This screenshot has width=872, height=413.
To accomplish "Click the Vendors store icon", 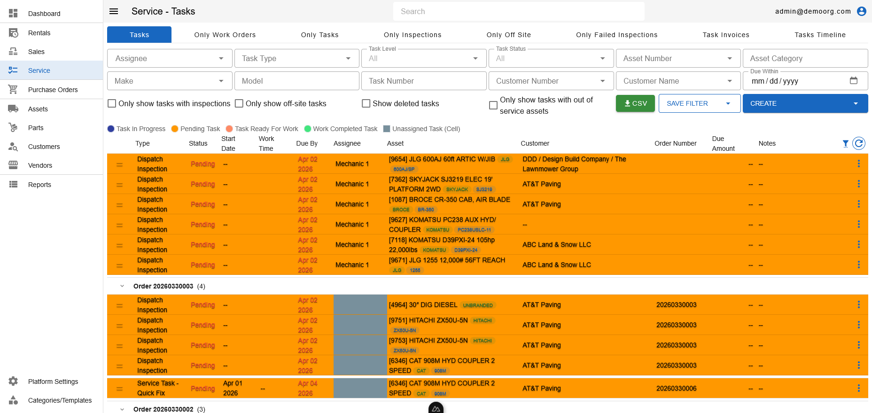I will pos(13,165).
